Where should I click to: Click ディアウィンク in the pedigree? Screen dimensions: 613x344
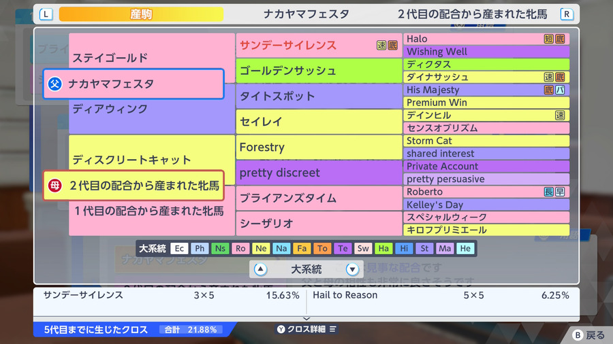click(110, 109)
